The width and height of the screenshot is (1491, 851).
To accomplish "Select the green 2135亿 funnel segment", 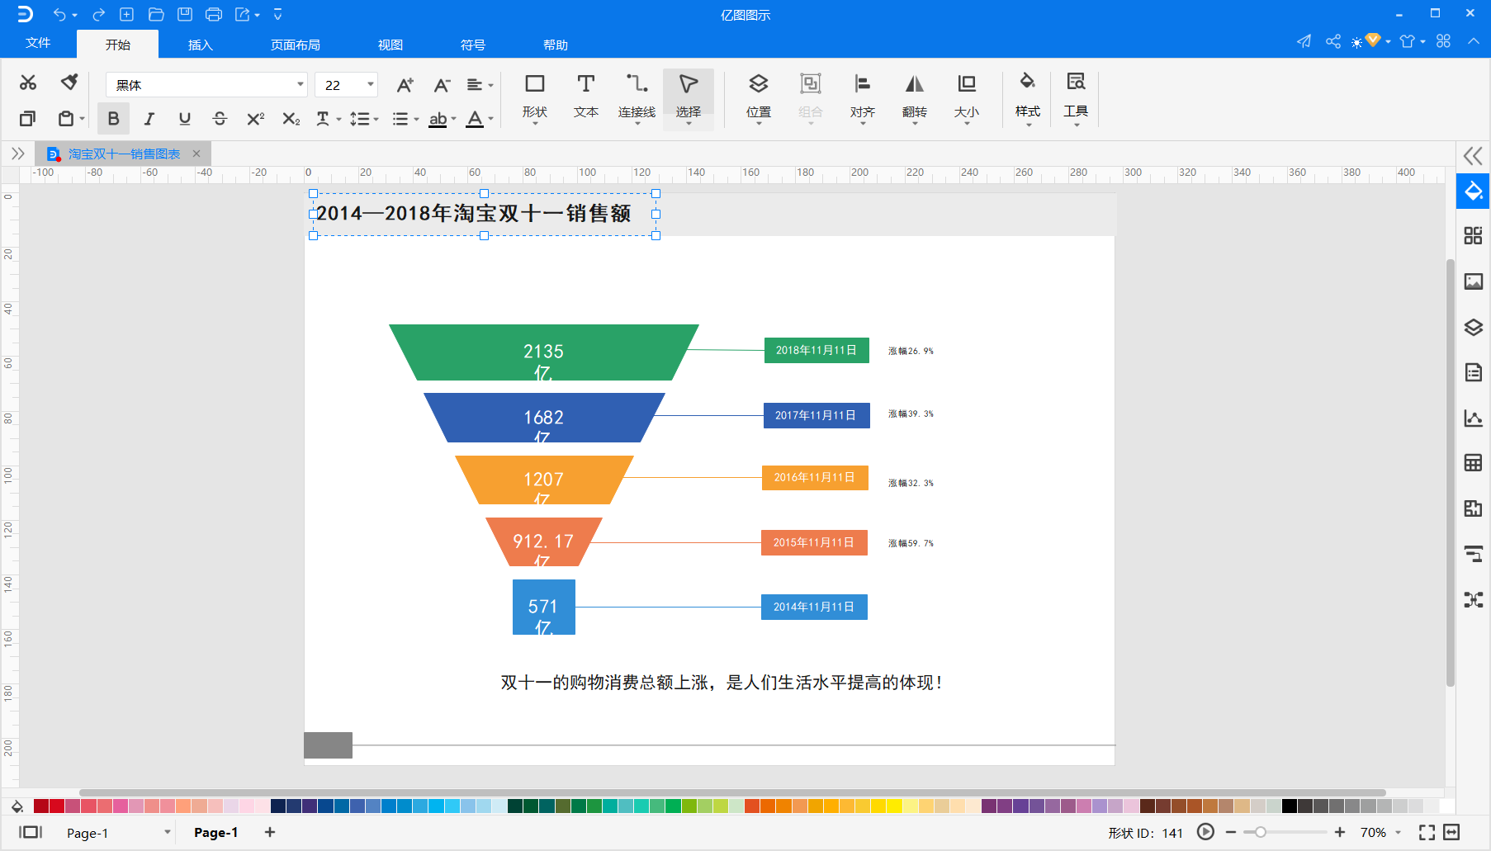I will click(544, 352).
